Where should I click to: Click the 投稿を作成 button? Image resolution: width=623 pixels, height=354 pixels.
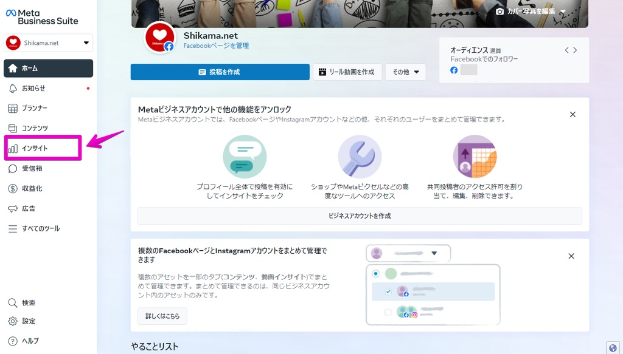pyautogui.click(x=220, y=72)
